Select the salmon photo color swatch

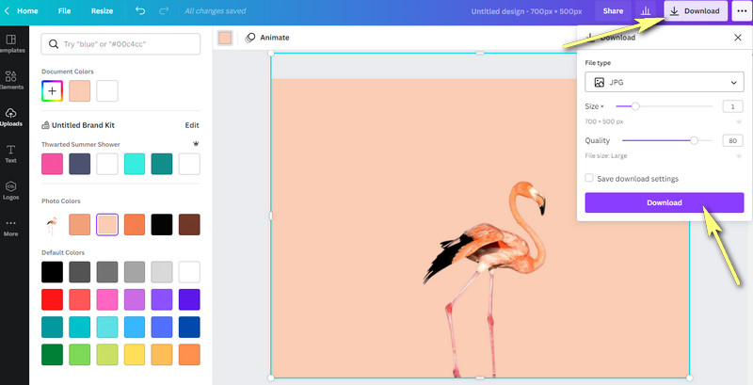click(80, 225)
